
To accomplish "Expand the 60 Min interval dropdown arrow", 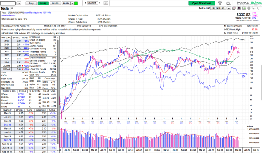I will coord(72,3).
